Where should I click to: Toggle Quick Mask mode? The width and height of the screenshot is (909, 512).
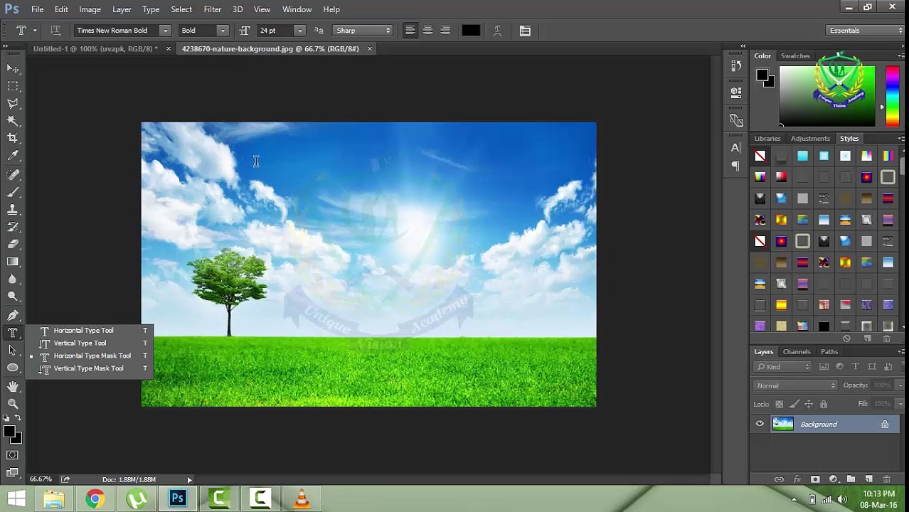(x=13, y=455)
